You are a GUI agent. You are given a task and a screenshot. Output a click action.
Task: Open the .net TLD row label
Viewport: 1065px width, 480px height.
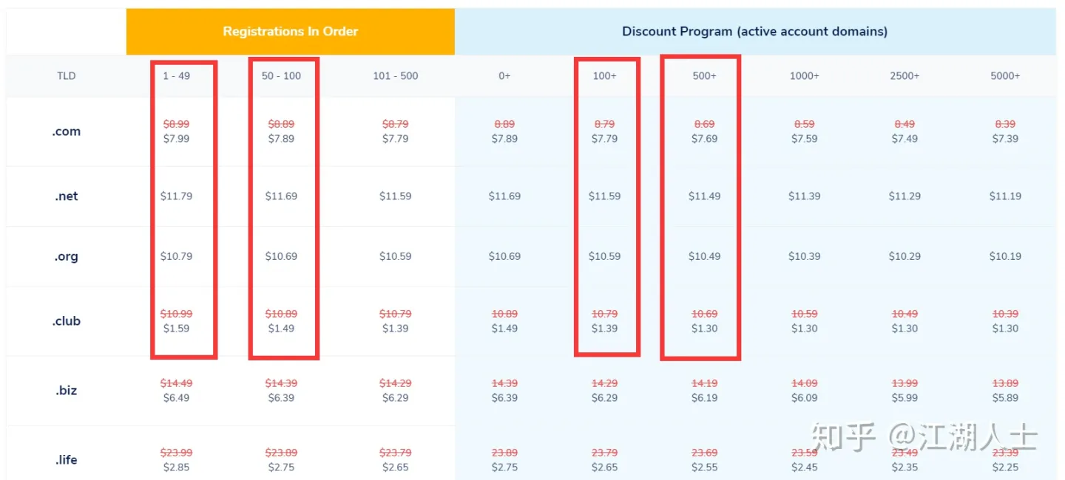pyautogui.click(x=67, y=196)
